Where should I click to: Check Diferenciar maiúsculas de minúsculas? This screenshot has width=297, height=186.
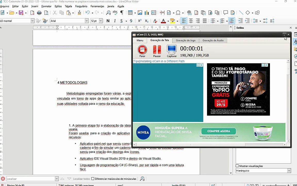93,179
